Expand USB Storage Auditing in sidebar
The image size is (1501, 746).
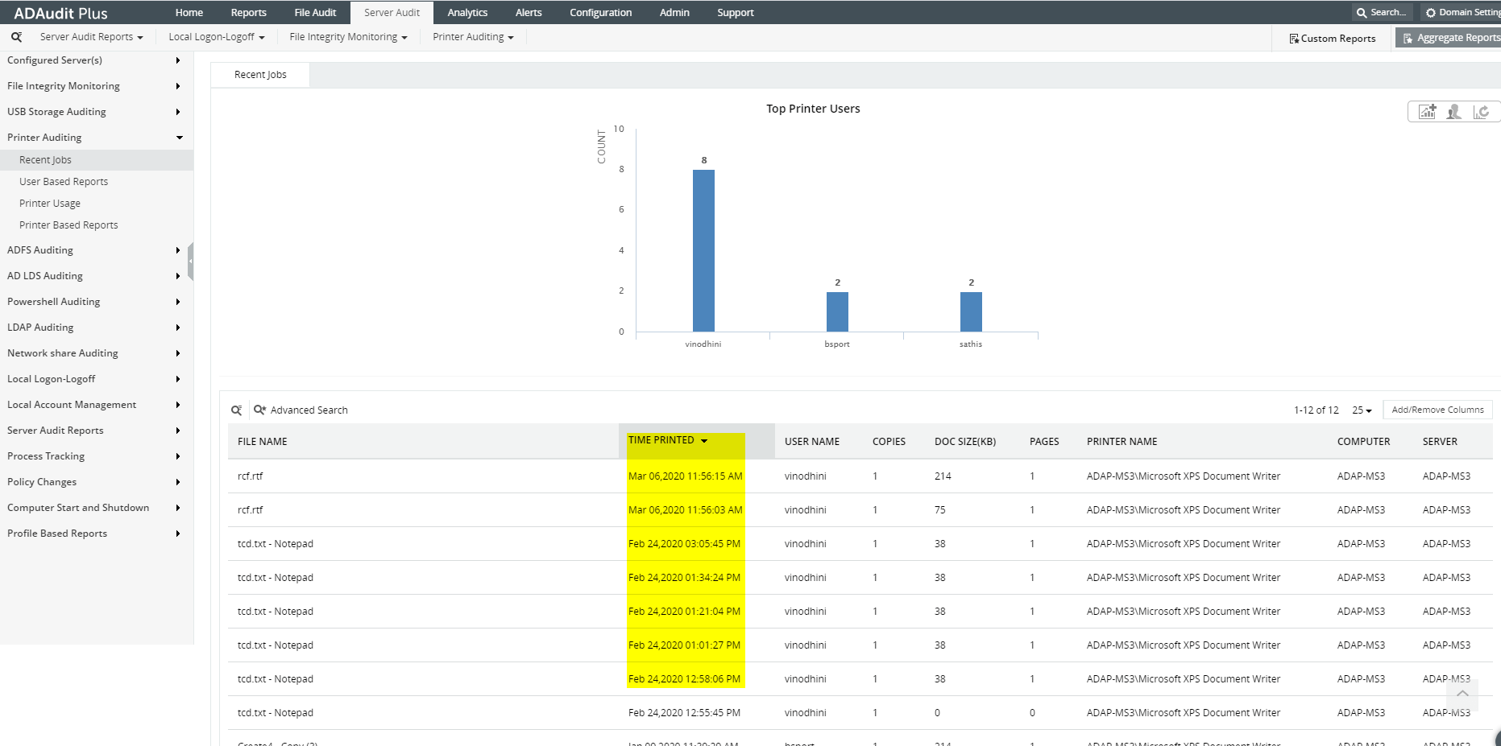click(x=97, y=112)
